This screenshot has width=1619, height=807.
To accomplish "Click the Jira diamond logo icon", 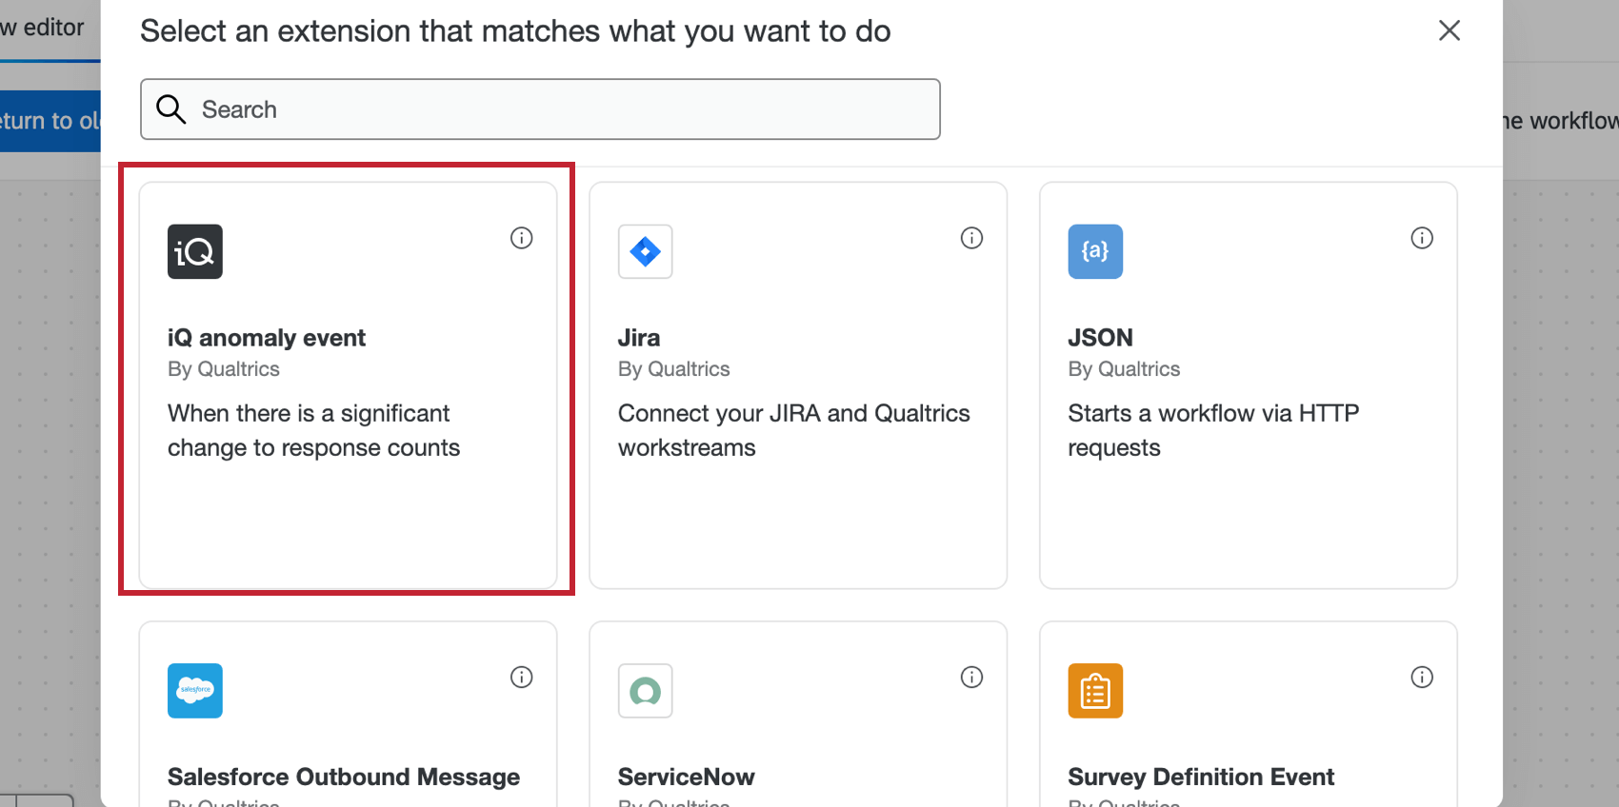I will pyautogui.click(x=645, y=251).
